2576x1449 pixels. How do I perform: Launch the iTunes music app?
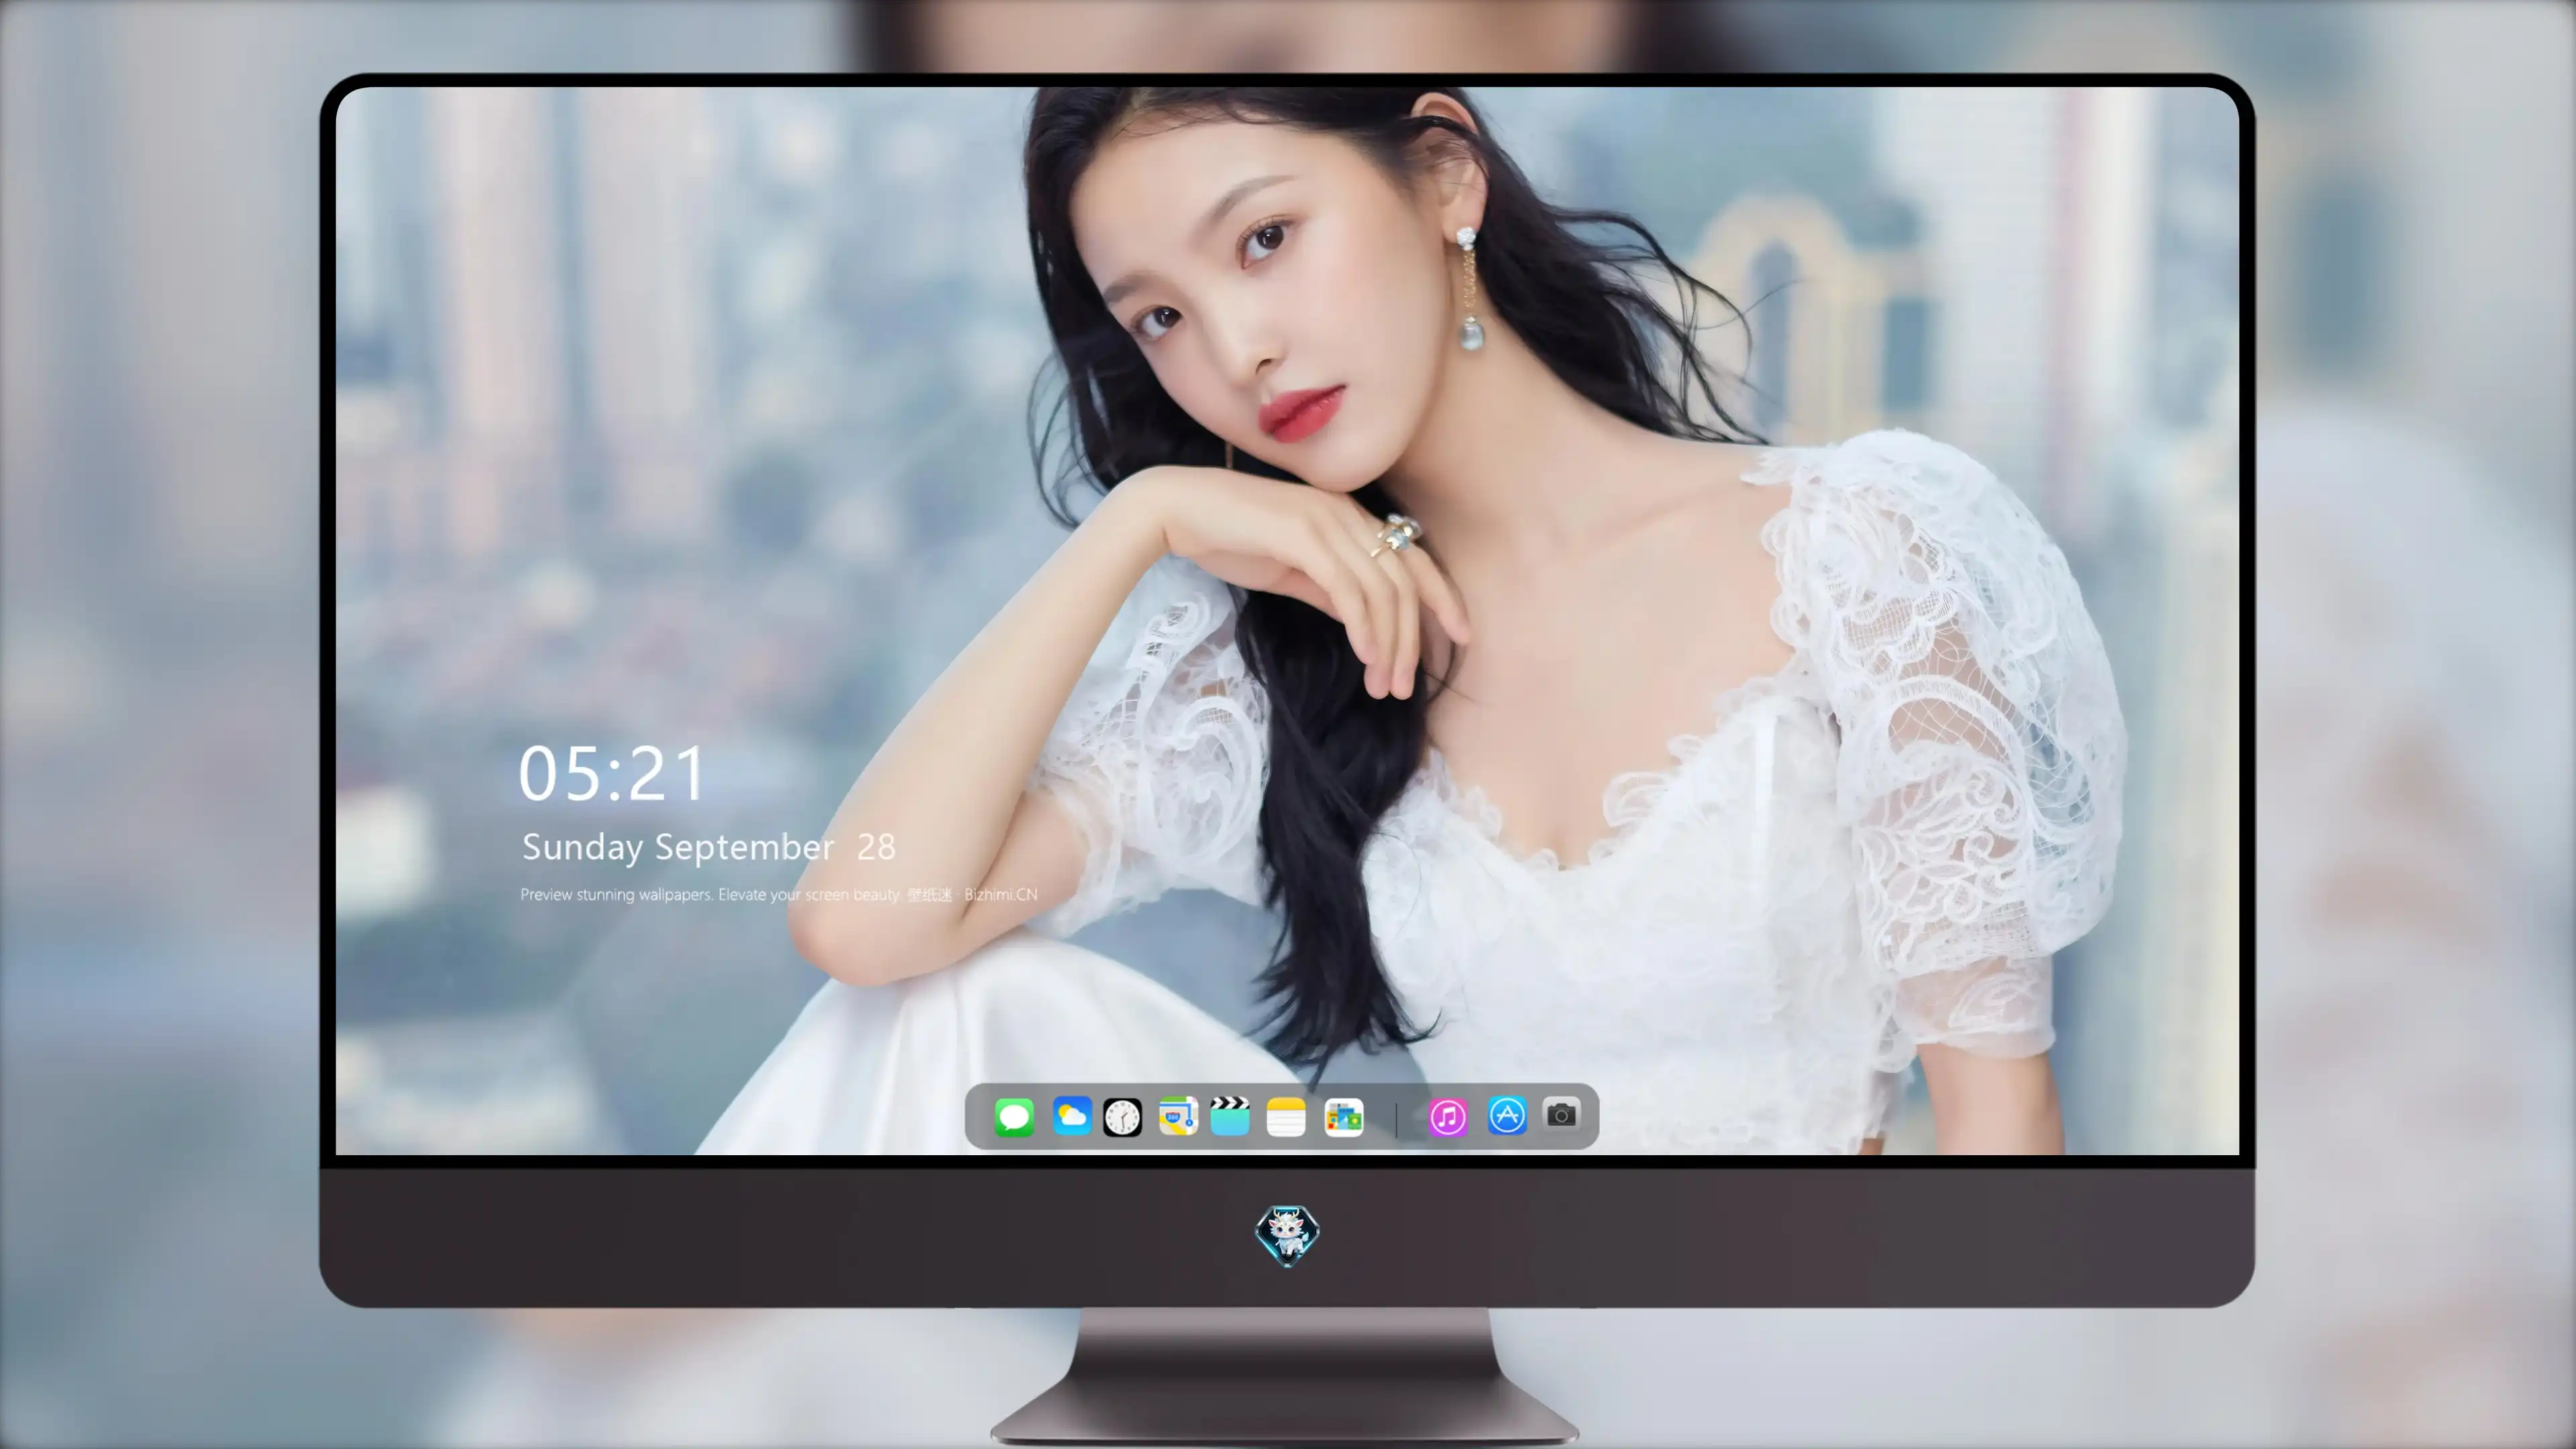pyautogui.click(x=1448, y=1117)
